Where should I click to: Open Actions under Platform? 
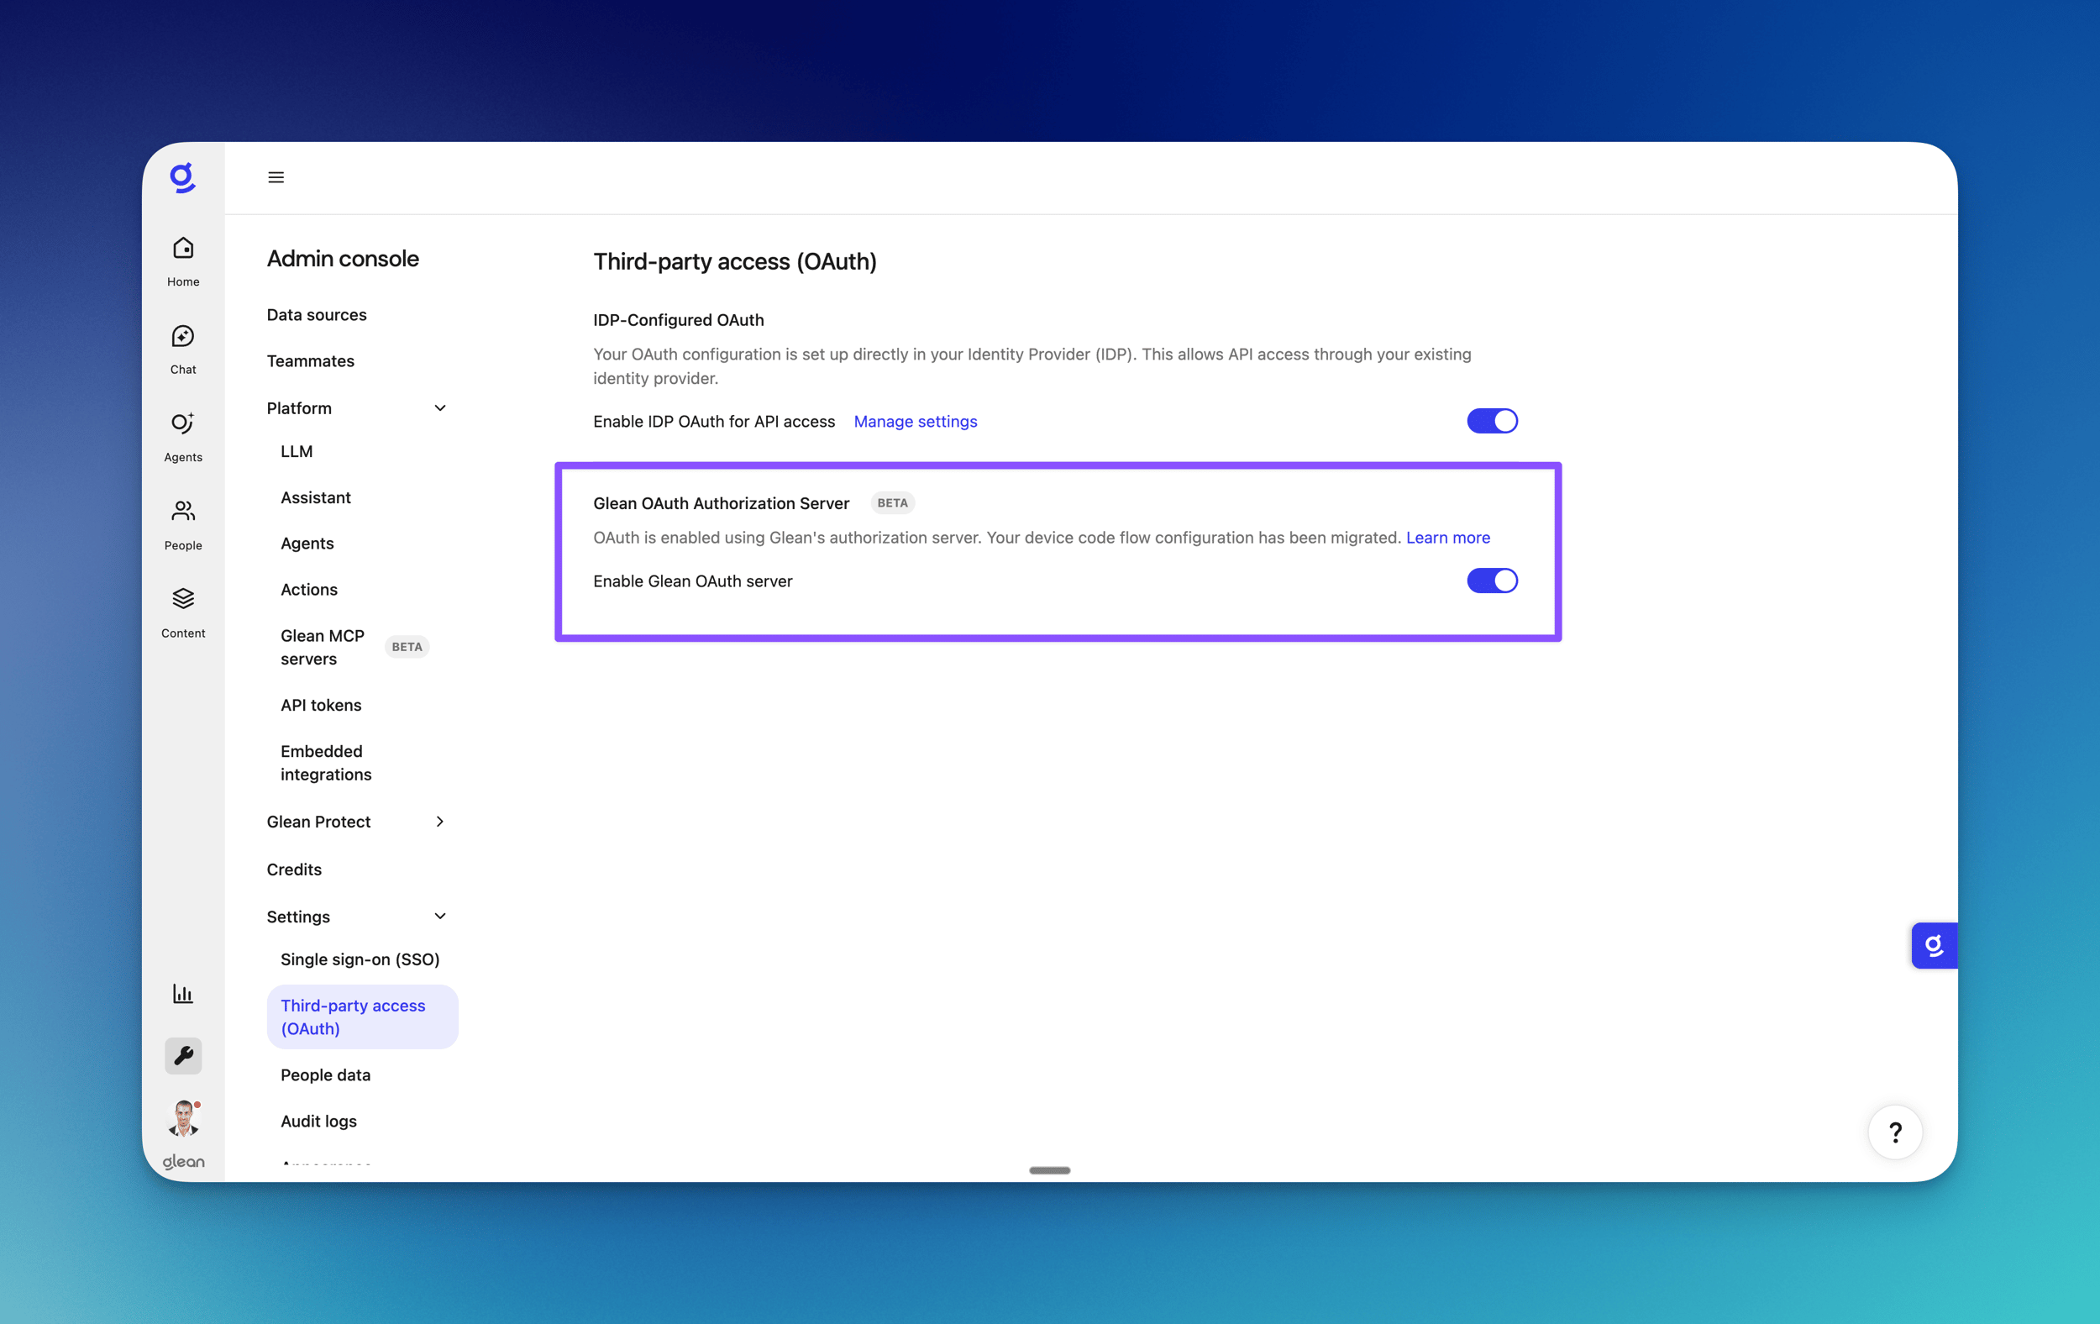(x=309, y=590)
